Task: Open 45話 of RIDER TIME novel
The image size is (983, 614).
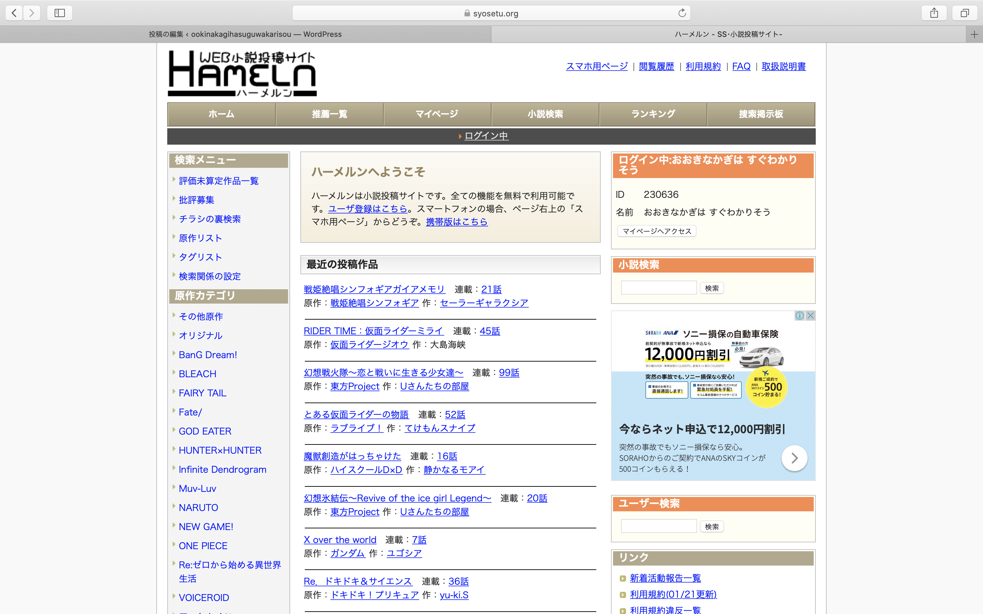Action: tap(489, 331)
